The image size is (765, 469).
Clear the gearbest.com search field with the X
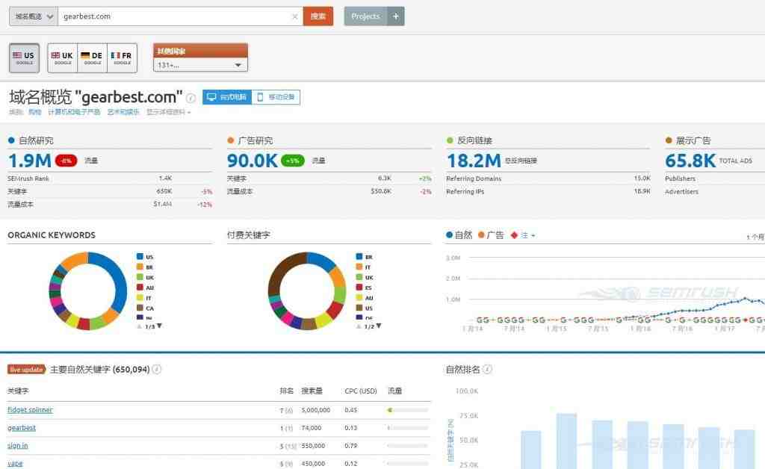294,16
